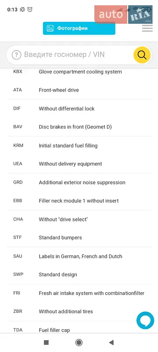
Task: Select the GRD exterior noise suppression row
Action: [79, 182]
